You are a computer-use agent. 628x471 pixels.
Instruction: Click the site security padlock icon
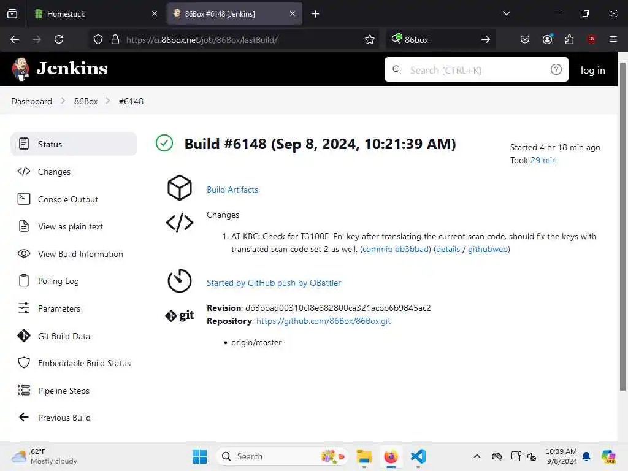(x=115, y=39)
